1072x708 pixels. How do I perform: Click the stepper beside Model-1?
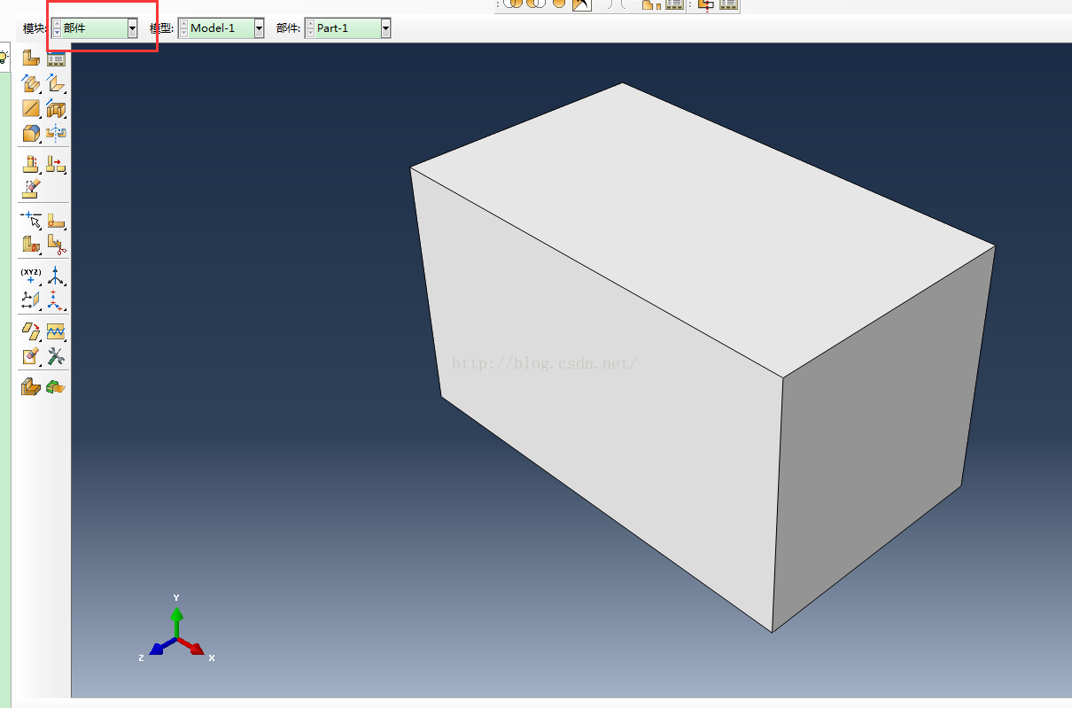[x=183, y=28]
